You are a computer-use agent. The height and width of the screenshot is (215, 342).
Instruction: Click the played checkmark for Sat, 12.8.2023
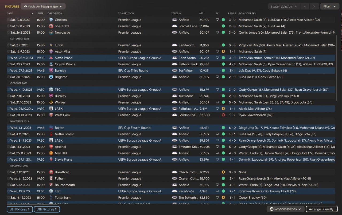pyautogui.click(x=8, y=20)
